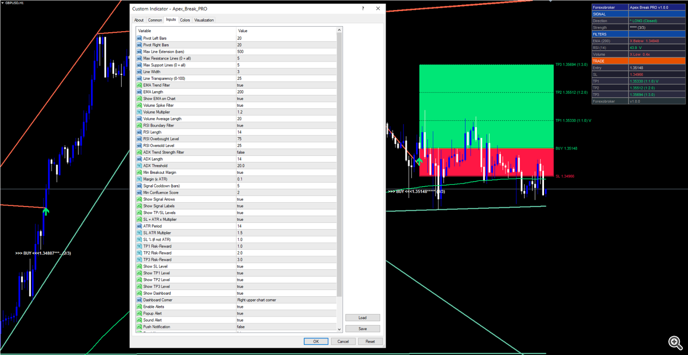The height and width of the screenshot is (355, 688).
Task: Click the Volume Multiplier value 1.2
Action: tap(240, 112)
